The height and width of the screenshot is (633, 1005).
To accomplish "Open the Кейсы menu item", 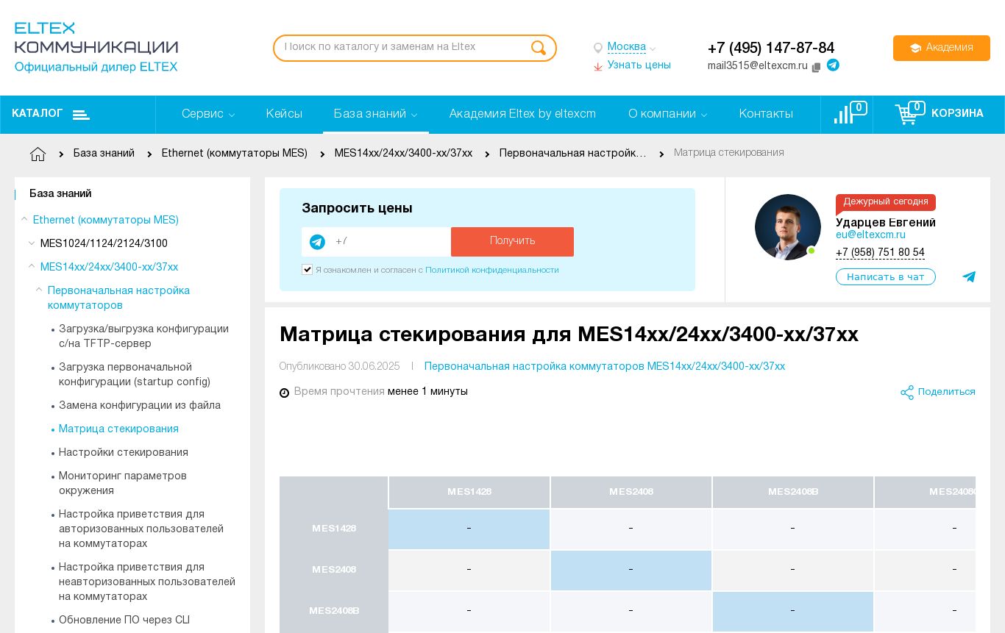I will (284, 115).
